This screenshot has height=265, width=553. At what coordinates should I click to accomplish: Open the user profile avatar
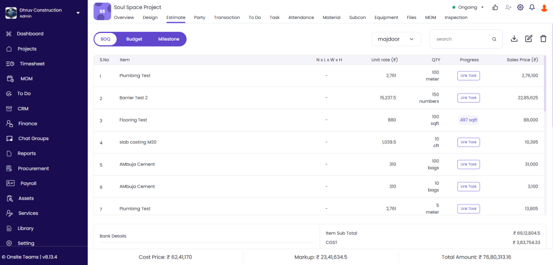(544, 8)
